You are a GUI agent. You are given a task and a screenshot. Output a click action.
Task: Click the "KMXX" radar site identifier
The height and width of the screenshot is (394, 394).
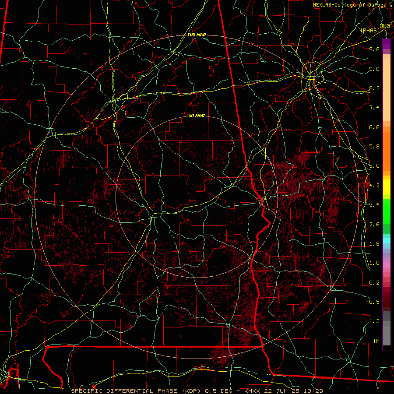253,391
